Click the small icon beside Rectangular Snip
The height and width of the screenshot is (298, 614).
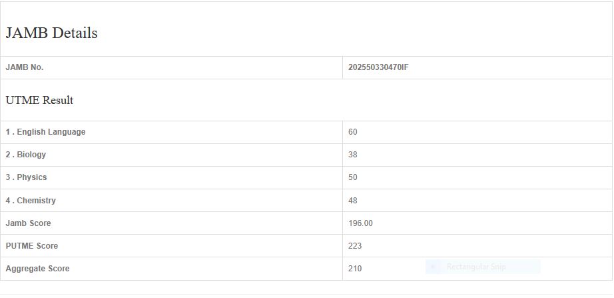433,267
